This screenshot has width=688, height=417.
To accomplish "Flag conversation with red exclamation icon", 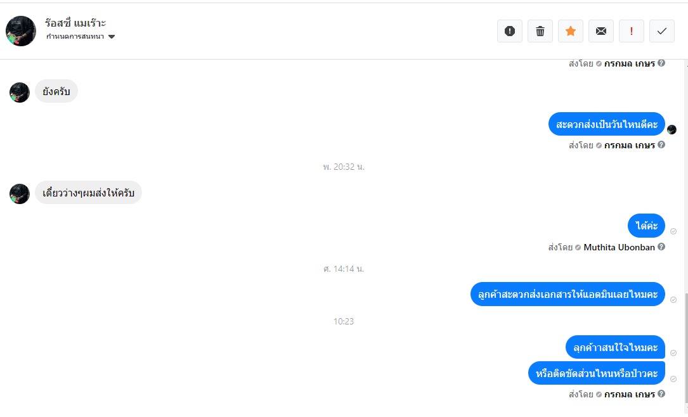I will (x=632, y=31).
